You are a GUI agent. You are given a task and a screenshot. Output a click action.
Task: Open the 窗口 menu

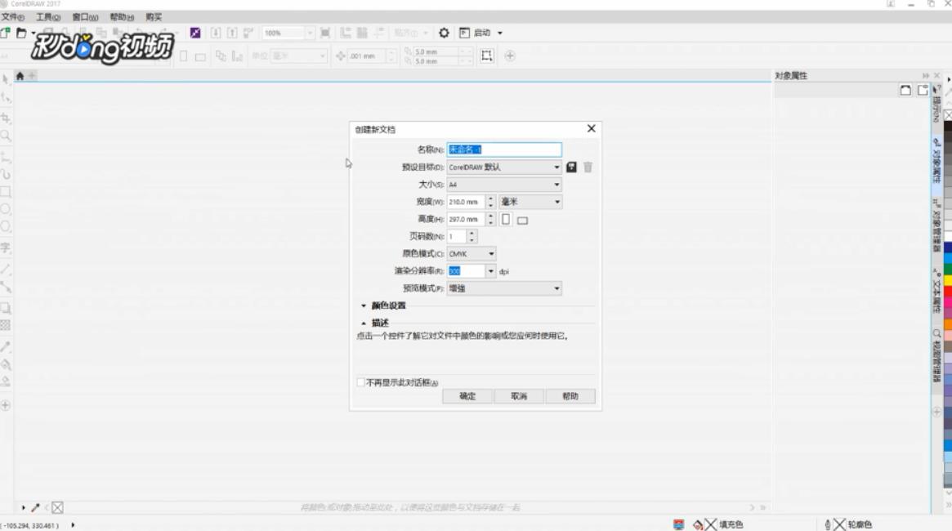(x=85, y=17)
